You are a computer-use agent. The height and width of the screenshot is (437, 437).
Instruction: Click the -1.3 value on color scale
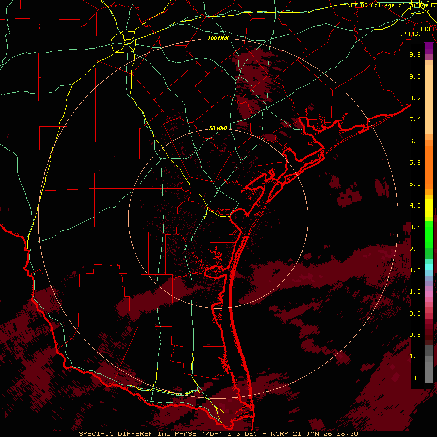click(413, 356)
